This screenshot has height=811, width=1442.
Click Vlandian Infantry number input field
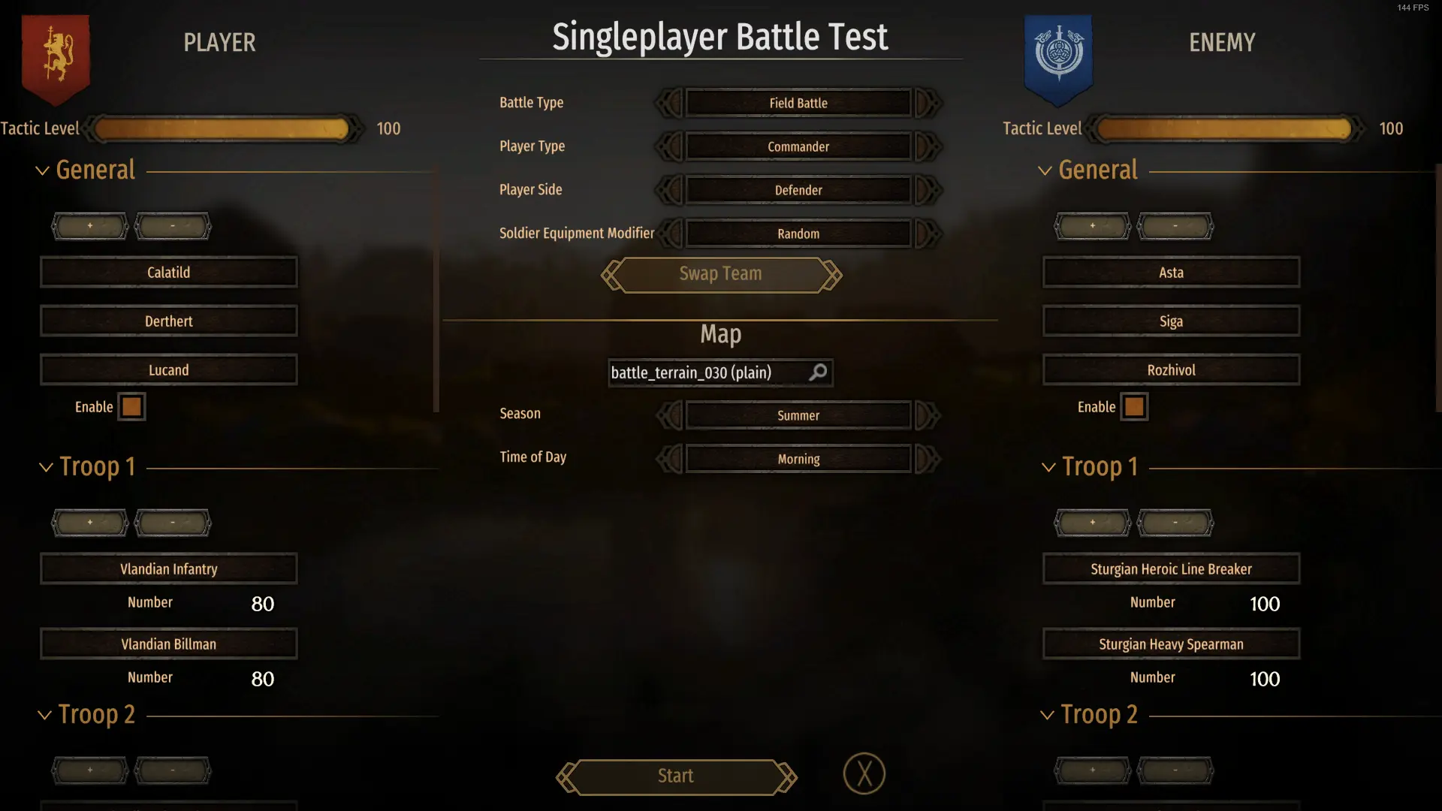pos(262,604)
